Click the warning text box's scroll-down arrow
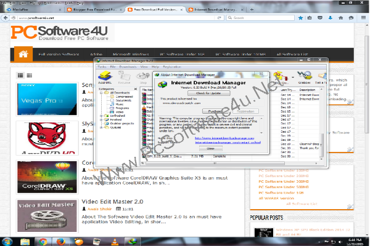The image size is (370, 246). click(261, 133)
